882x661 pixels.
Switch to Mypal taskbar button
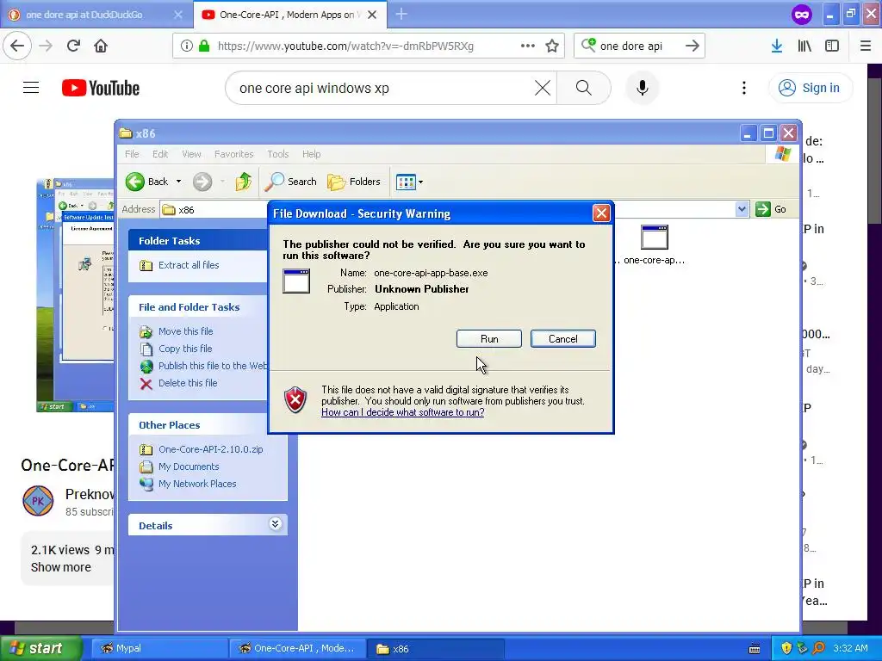click(159, 649)
